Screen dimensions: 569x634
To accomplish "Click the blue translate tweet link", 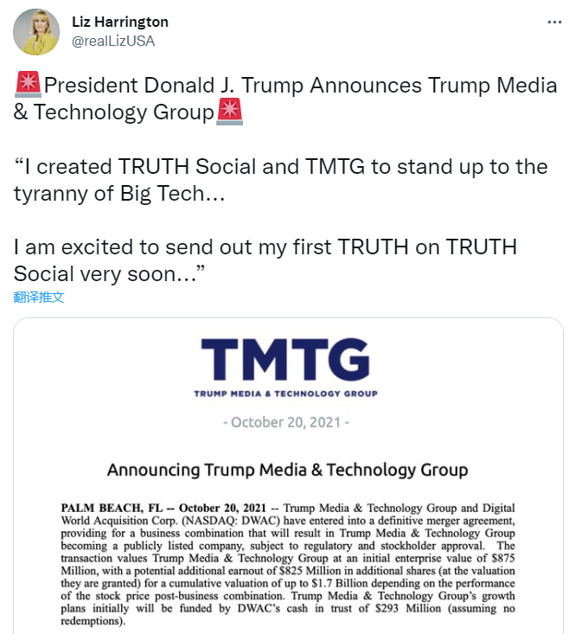I will click(x=39, y=298).
